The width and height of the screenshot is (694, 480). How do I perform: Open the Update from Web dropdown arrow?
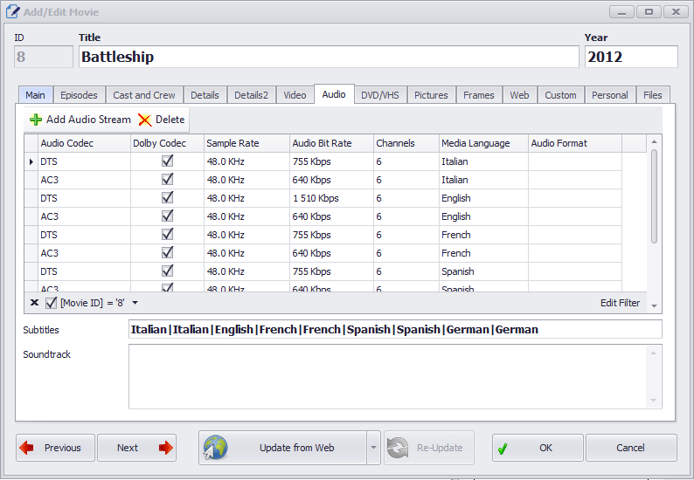coord(374,448)
